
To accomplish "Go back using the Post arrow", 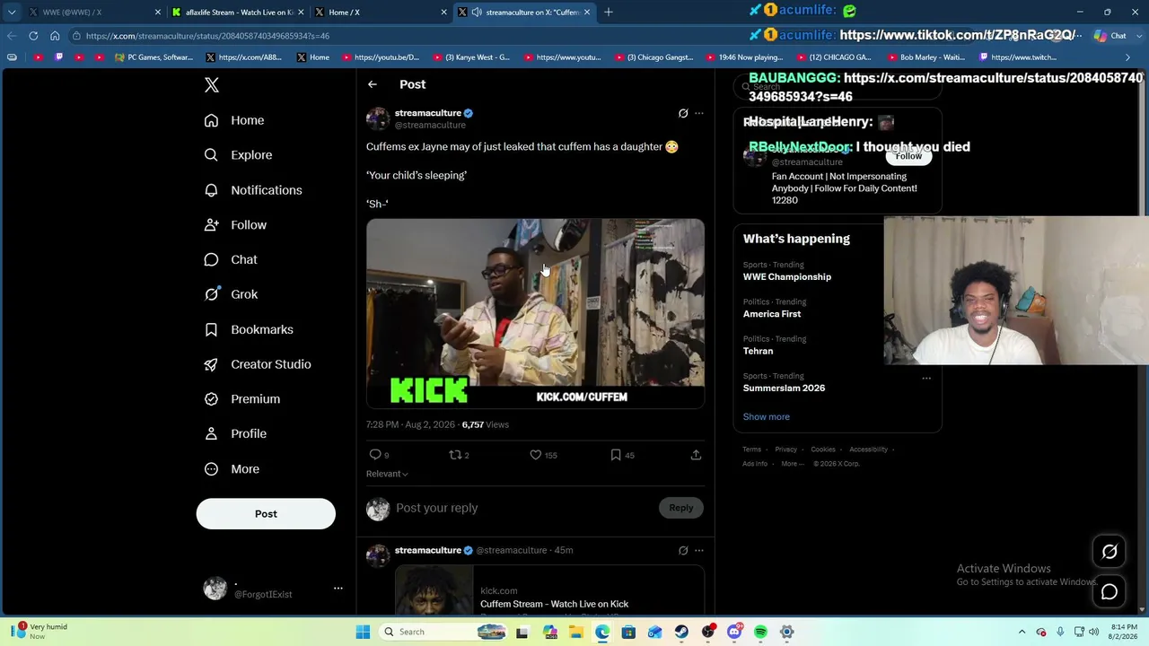I will (x=373, y=84).
